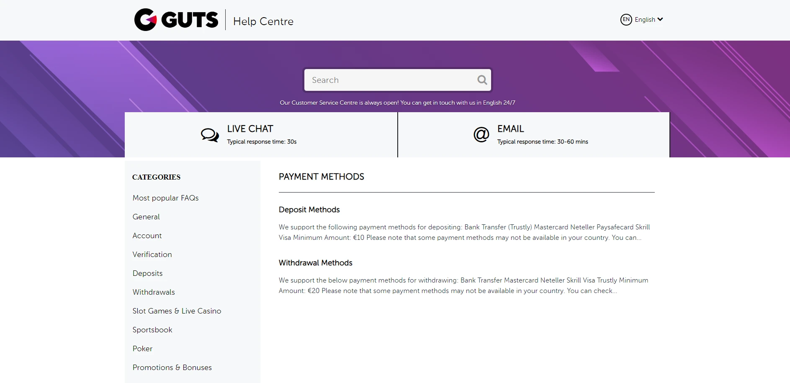Click the 24/7 customer service notice
The image size is (790, 383).
(398, 103)
